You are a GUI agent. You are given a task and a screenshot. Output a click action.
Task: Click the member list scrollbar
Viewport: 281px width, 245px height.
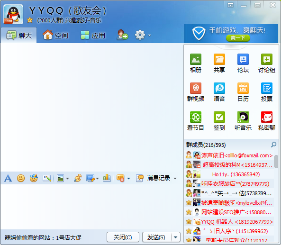coord(276,162)
